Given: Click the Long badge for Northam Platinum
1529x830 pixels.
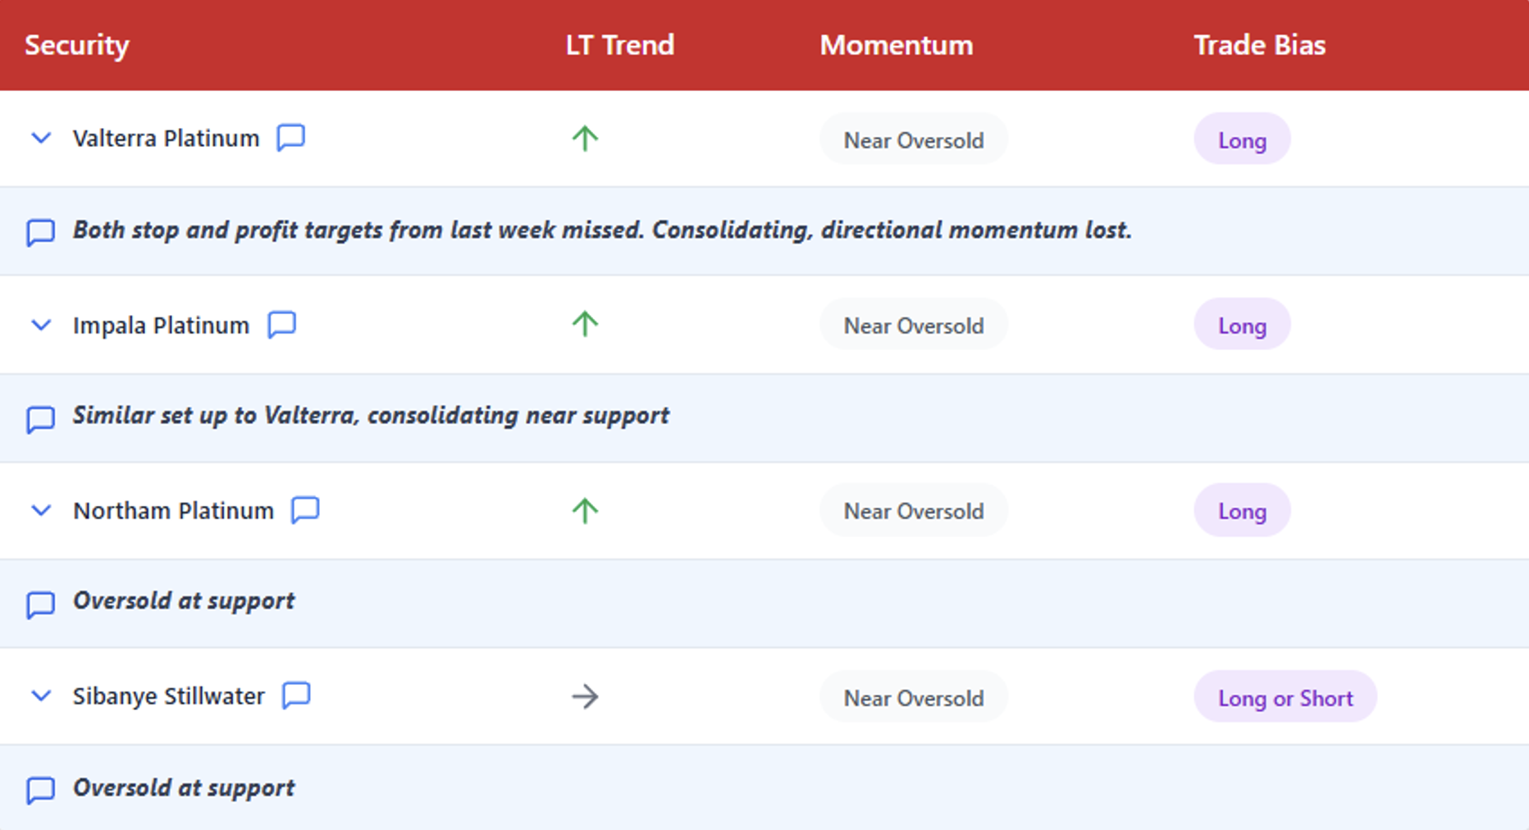Looking at the screenshot, I should click(1242, 510).
